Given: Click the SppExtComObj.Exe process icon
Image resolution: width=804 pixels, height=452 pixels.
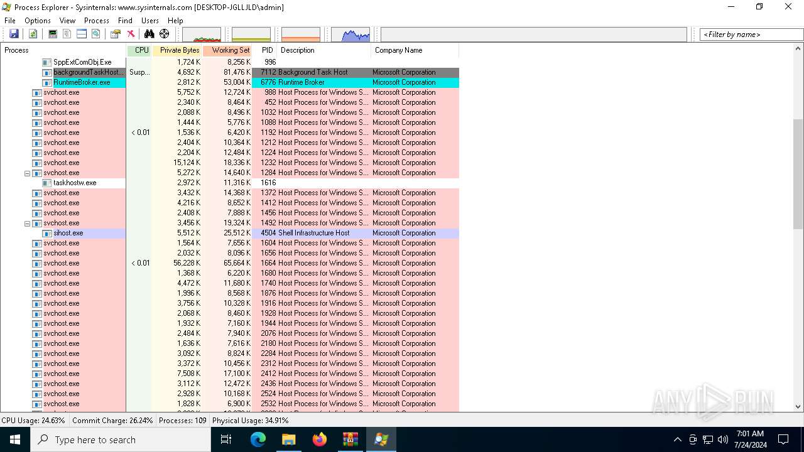Looking at the screenshot, I should [x=47, y=62].
